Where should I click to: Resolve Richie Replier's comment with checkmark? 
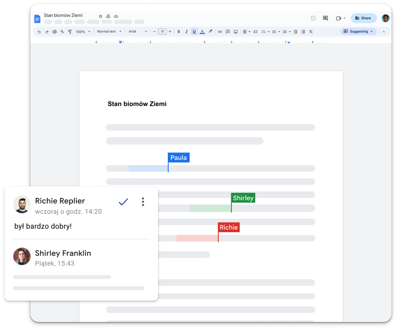click(124, 202)
